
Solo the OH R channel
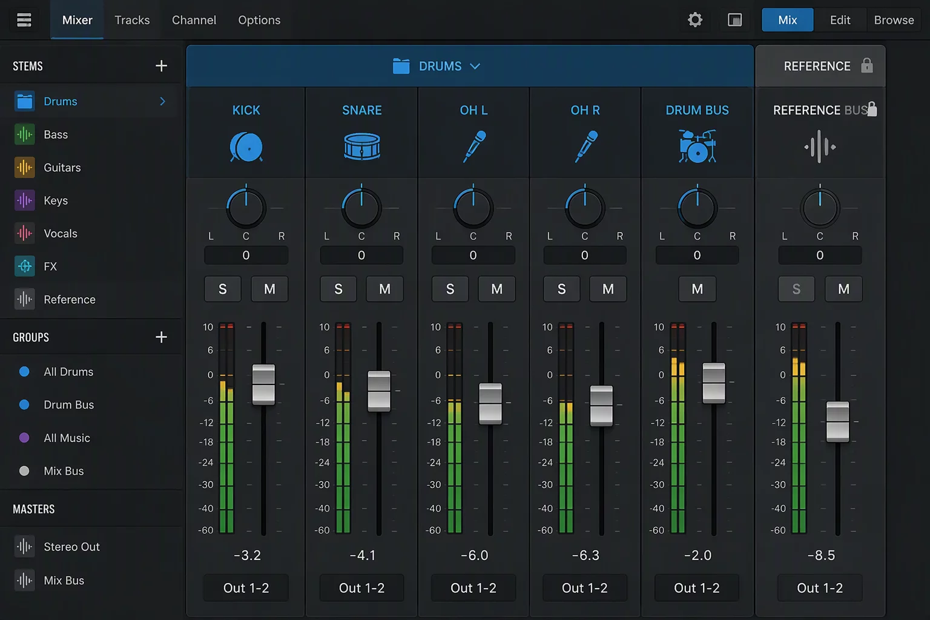tap(562, 289)
